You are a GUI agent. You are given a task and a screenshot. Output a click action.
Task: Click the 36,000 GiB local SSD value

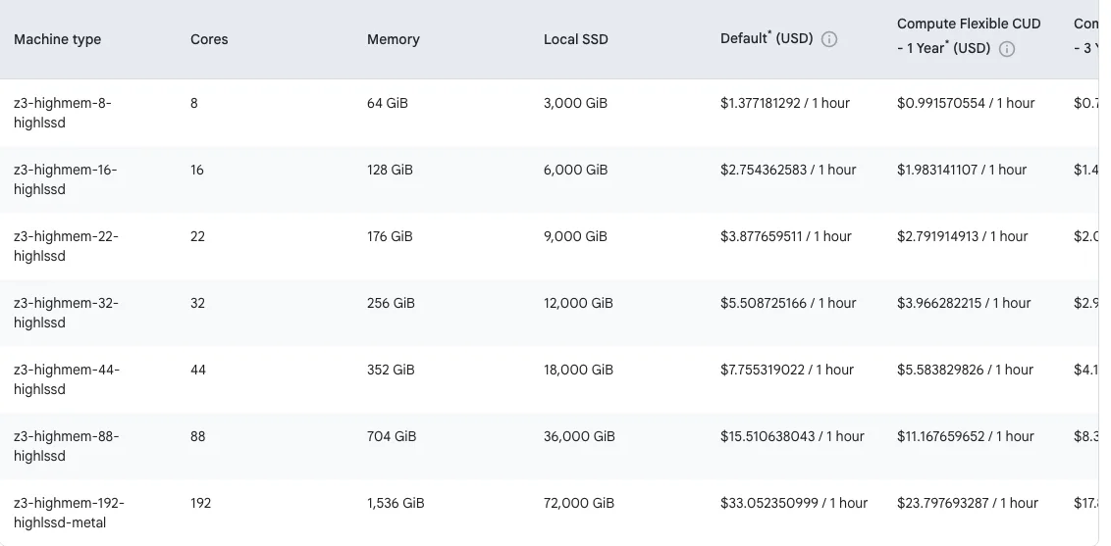pyautogui.click(x=579, y=435)
